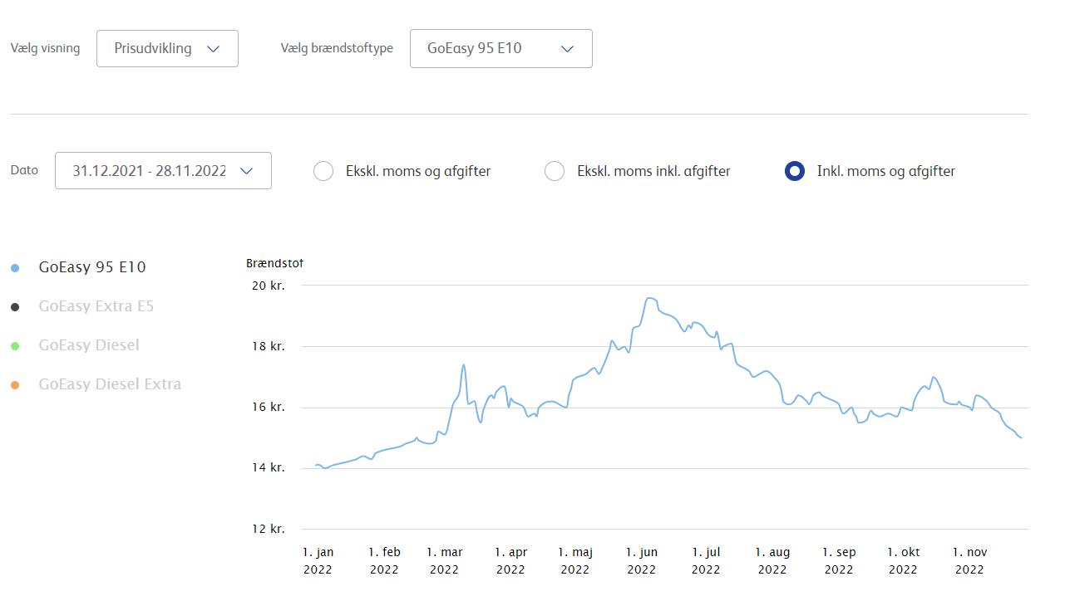Click the 1. feb 2022 axis label
The image size is (1065, 596).
384,561
